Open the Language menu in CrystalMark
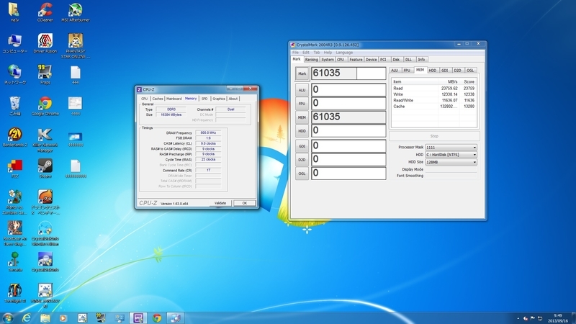The height and width of the screenshot is (324, 576). tap(344, 53)
